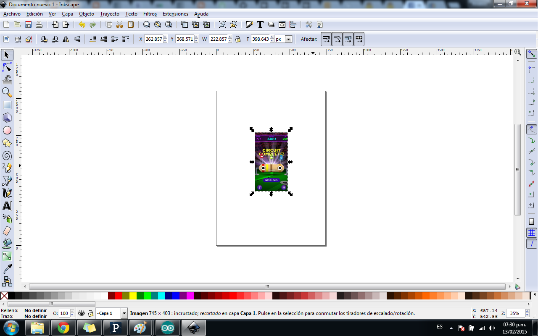Toggle scale stroke width affect button
Screen dimensions: 538x336
(x=326, y=39)
